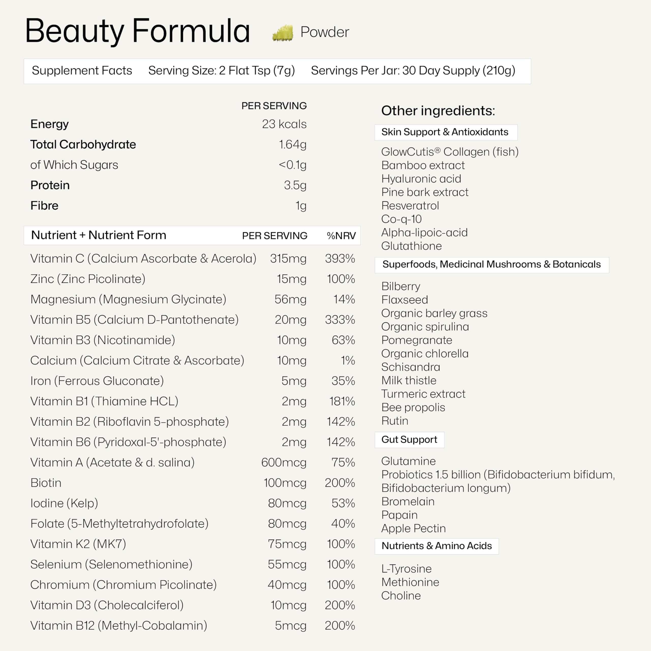Click the Skin Support & Antioxidants header

pos(445,132)
